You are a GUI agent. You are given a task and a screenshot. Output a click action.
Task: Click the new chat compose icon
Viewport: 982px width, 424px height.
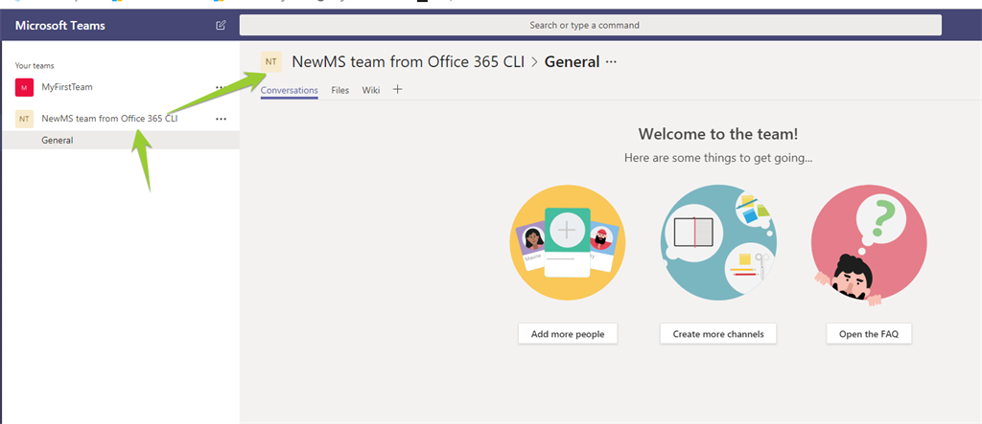click(222, 26)
